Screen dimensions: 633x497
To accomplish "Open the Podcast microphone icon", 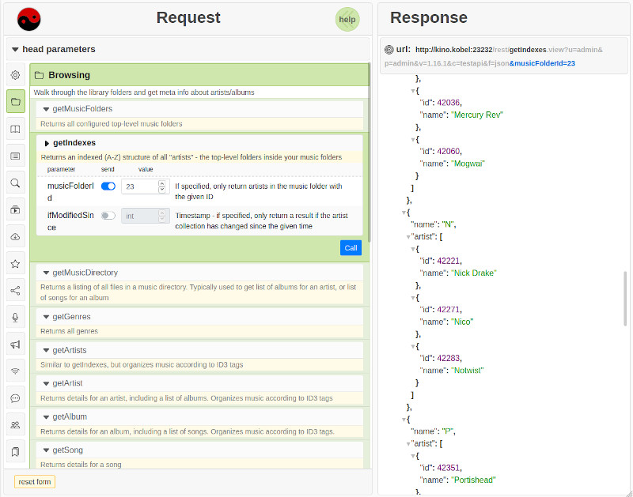I will pos(14,317).
